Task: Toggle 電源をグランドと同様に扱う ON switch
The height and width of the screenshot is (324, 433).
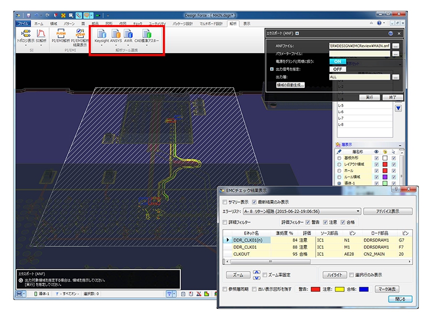Action: coord(337,61)
